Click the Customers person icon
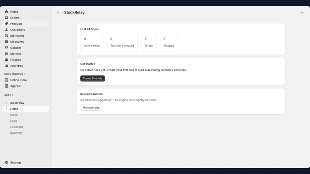Screen dimensions: 310x174 6,30
